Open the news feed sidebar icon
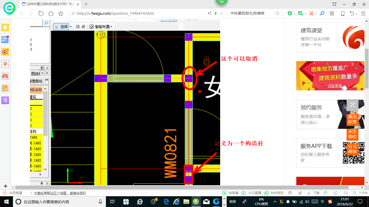This screenshot has height=207, width=369. click(x=5, y=40)
